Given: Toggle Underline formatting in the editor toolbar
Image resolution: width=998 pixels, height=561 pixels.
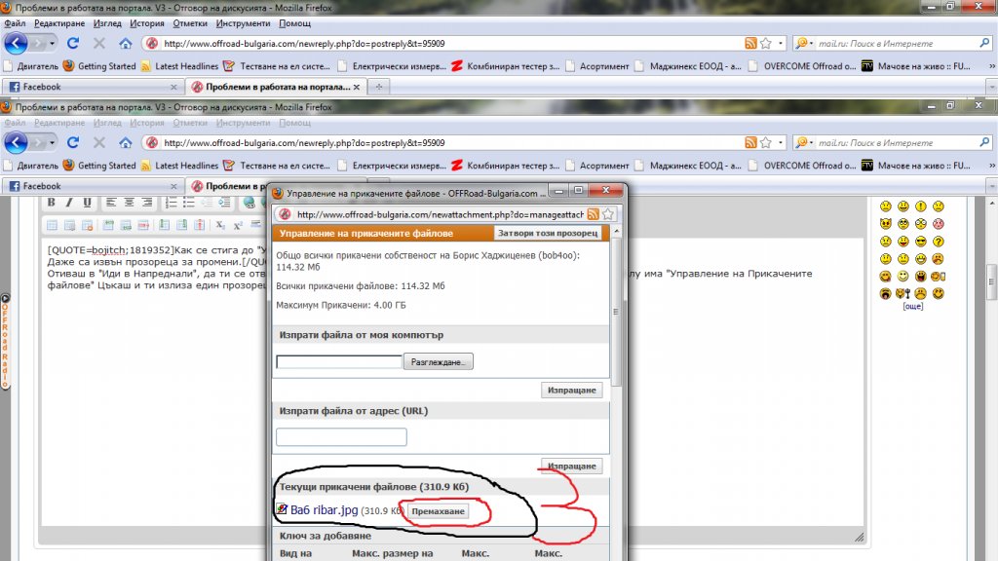Looking at the screenshot, I should pyautogui.click(x=87, y=203).
